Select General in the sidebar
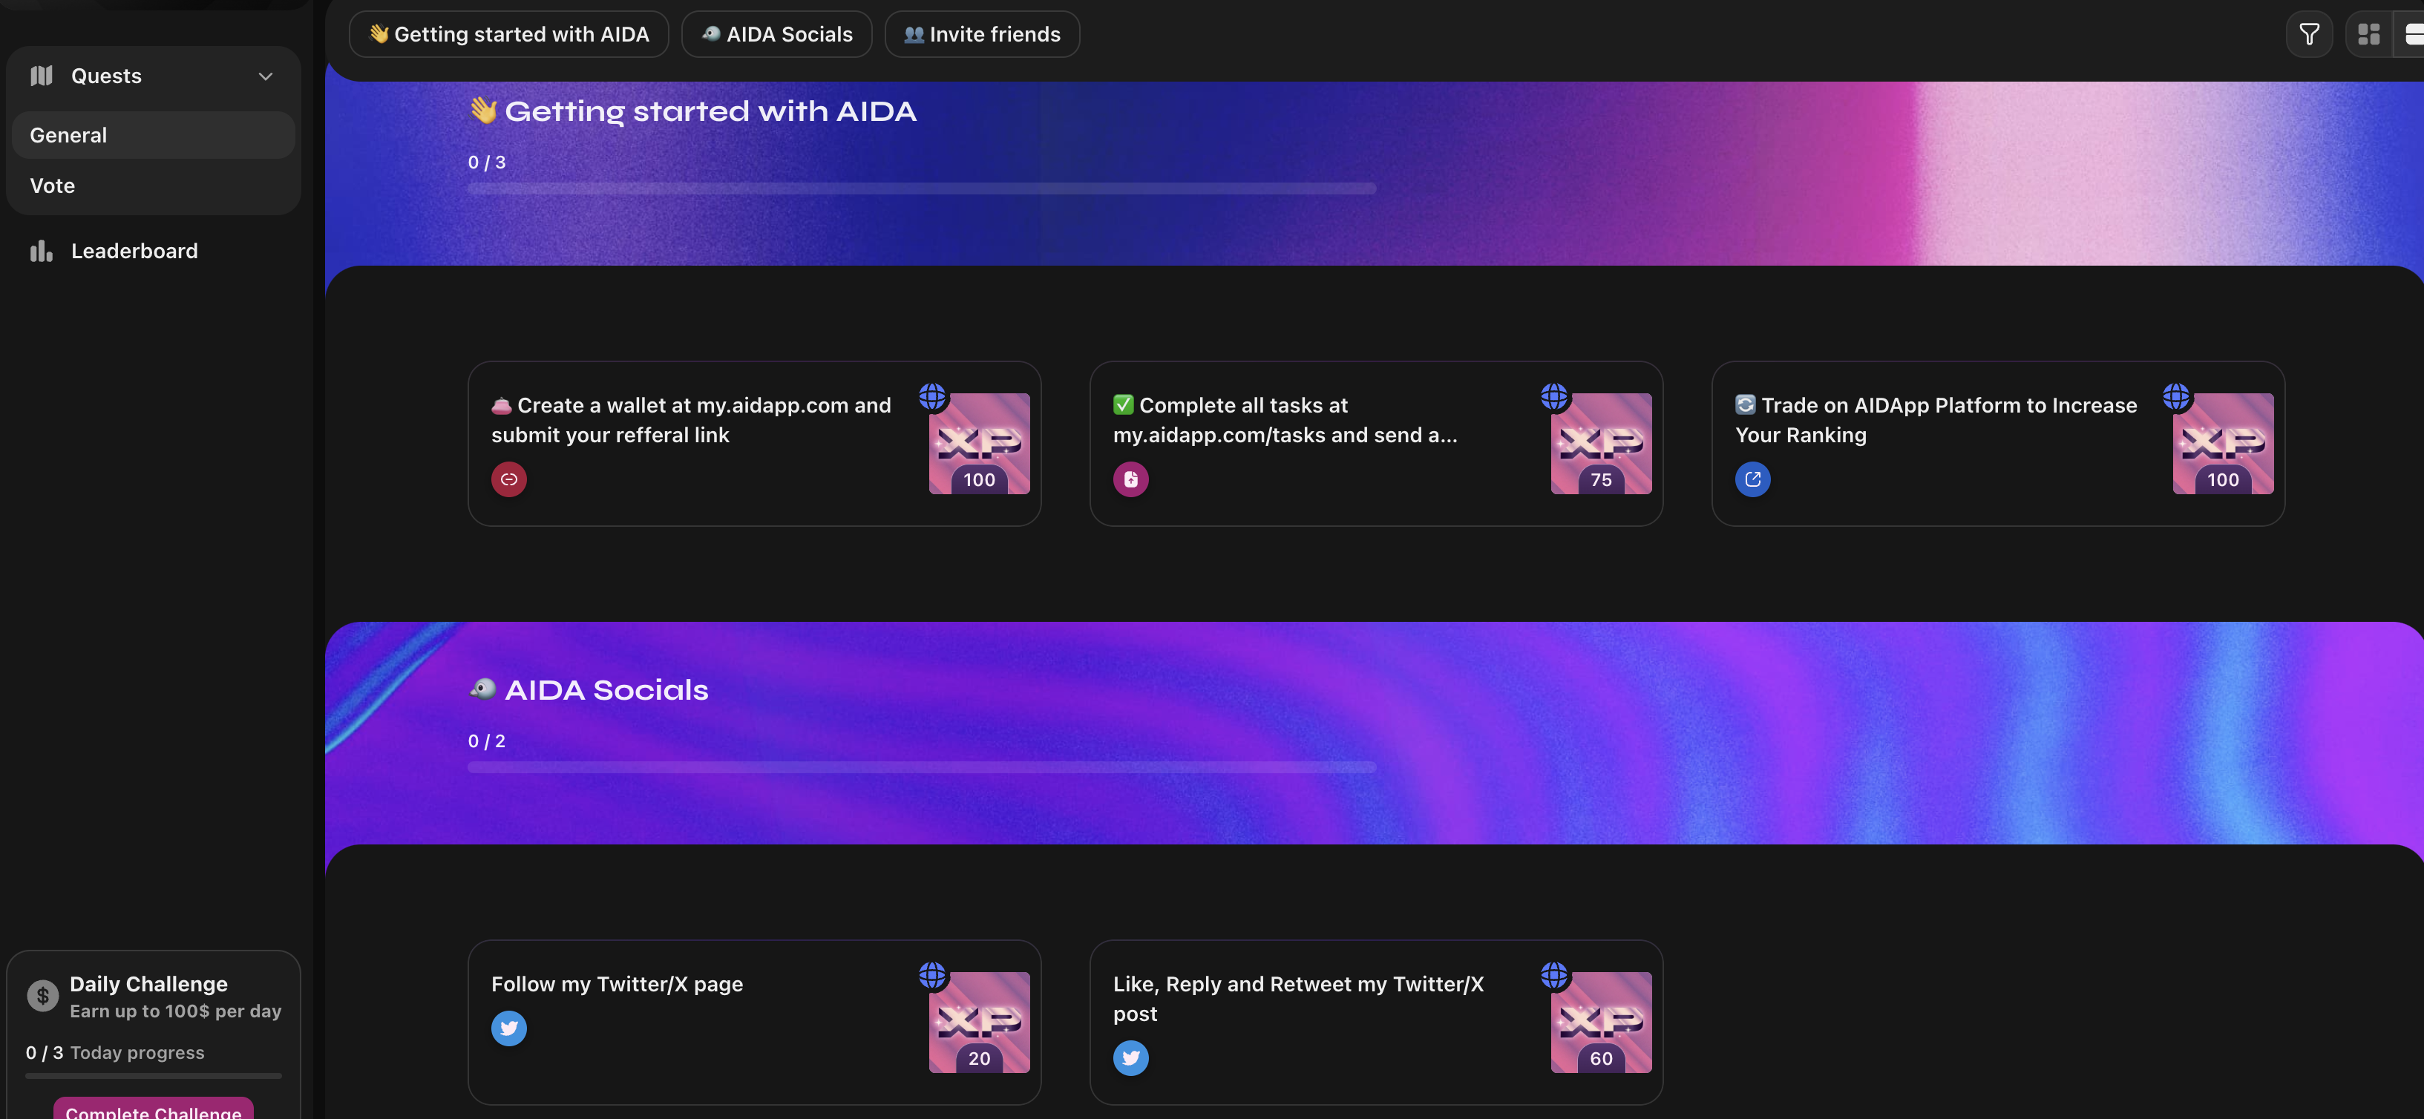The width and height of the screenshot is (2424, 1119). tap(154, 134)
